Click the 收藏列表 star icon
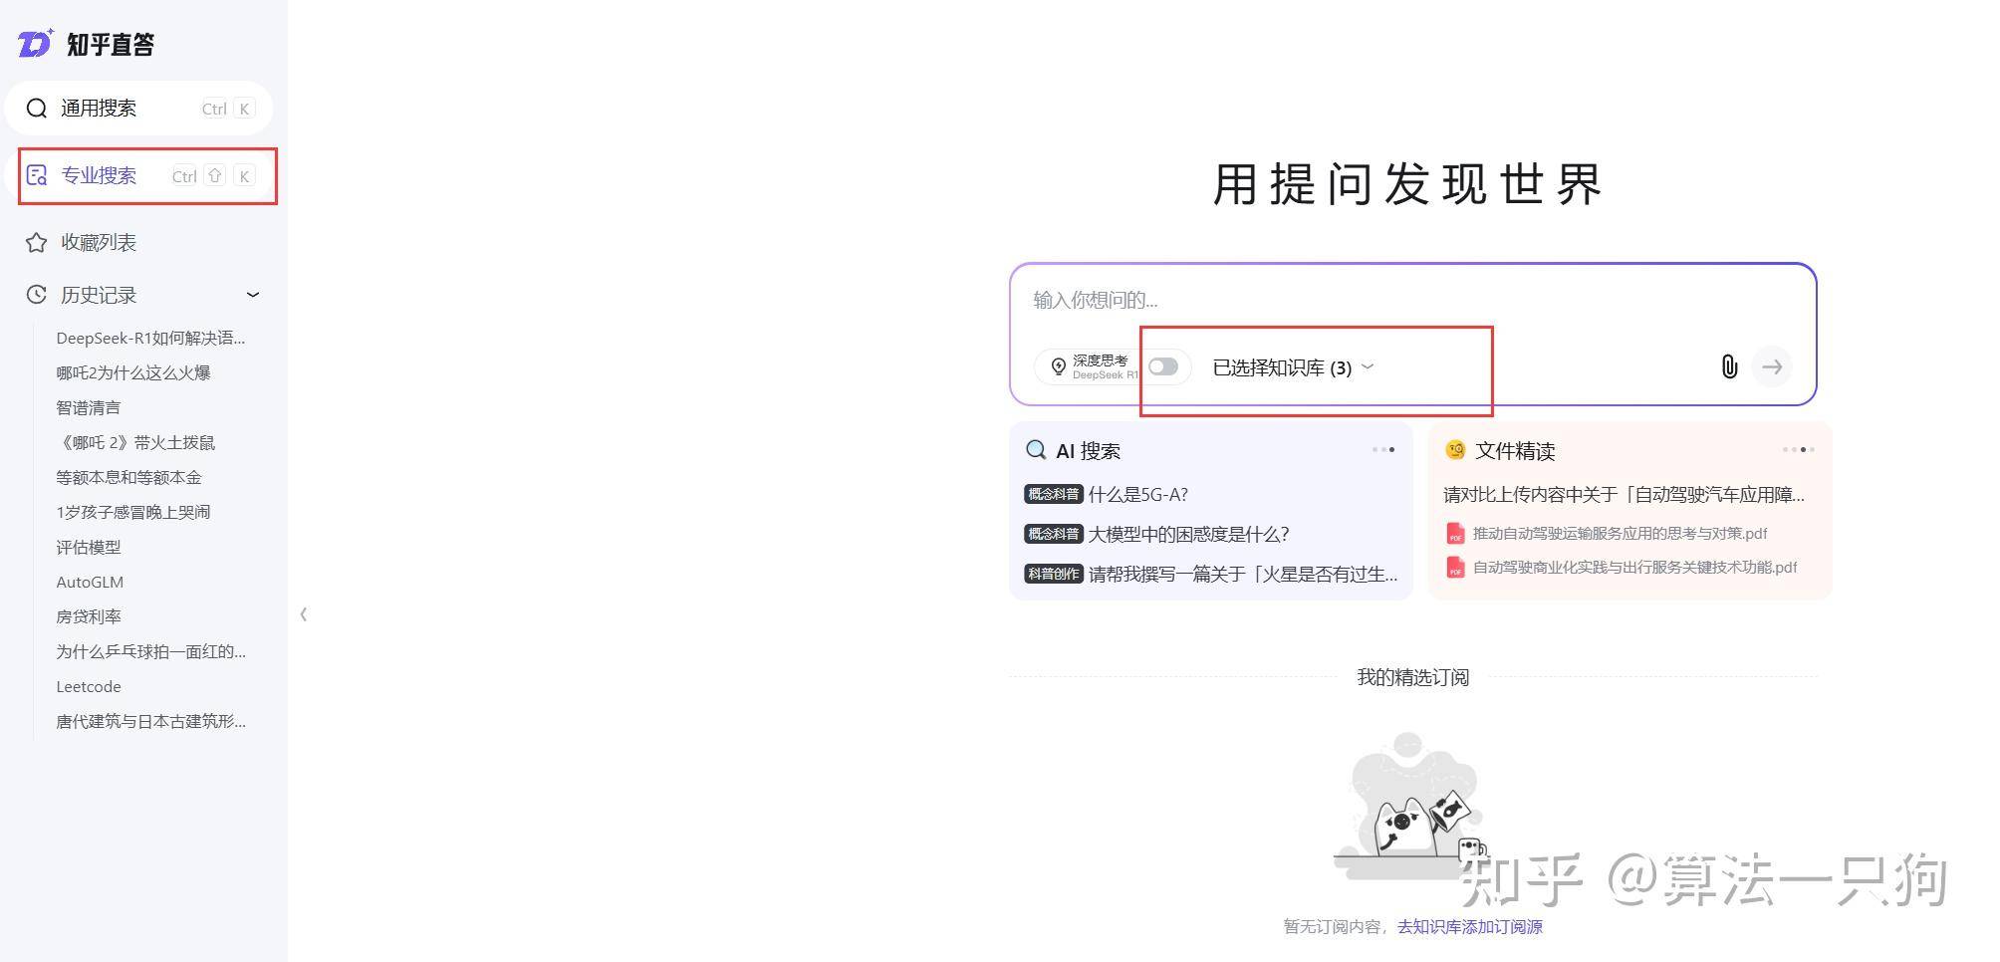The width and height of the screenshot is (2000, 962). point(37,242)
